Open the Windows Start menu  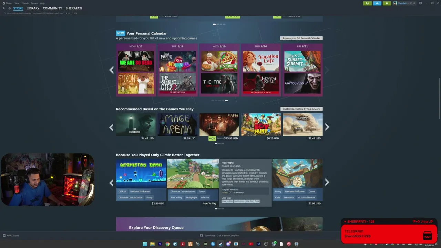(145, 244)
